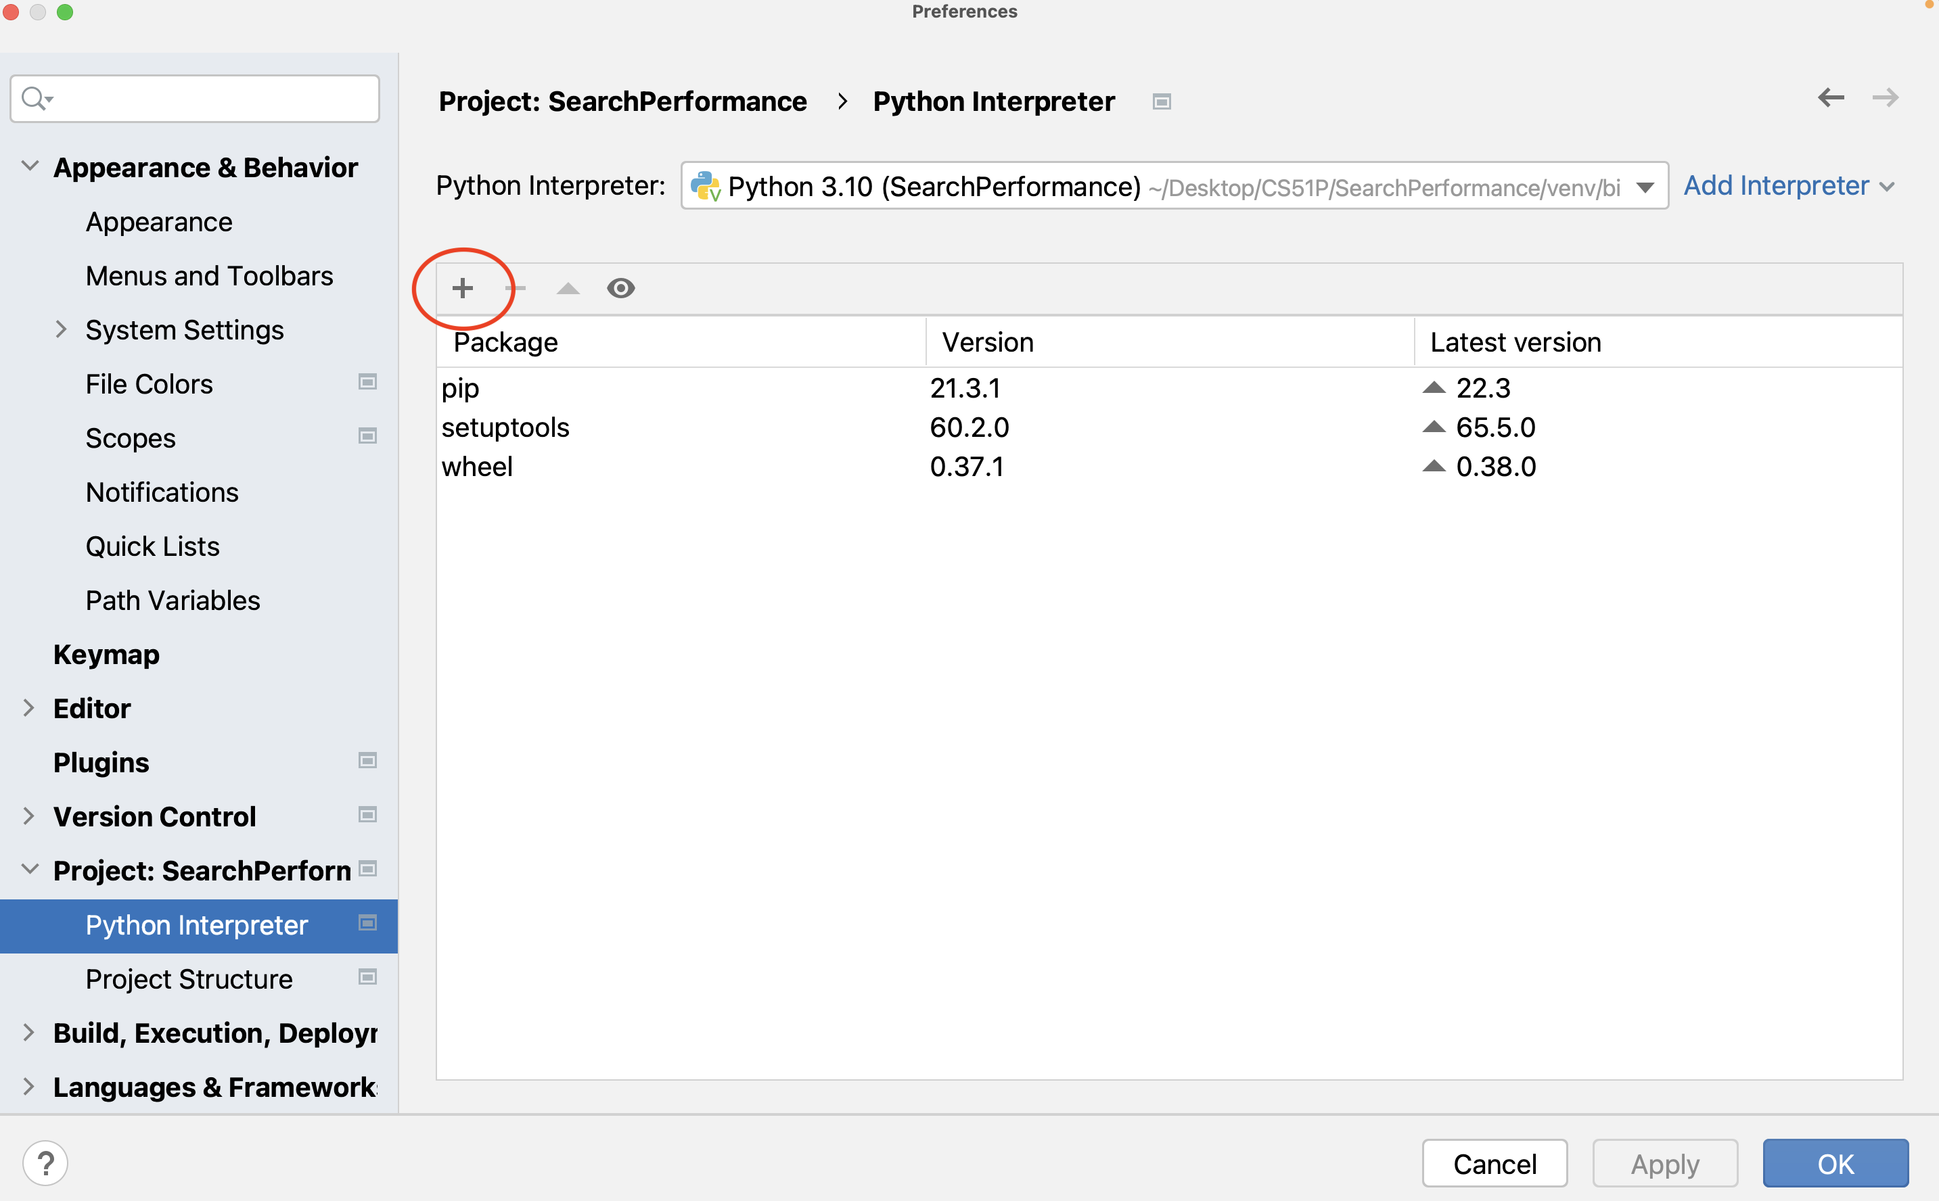Open Plugins settings in separate window
This screenshot has width=1939, height=1201.
click(x=367, y=760)
